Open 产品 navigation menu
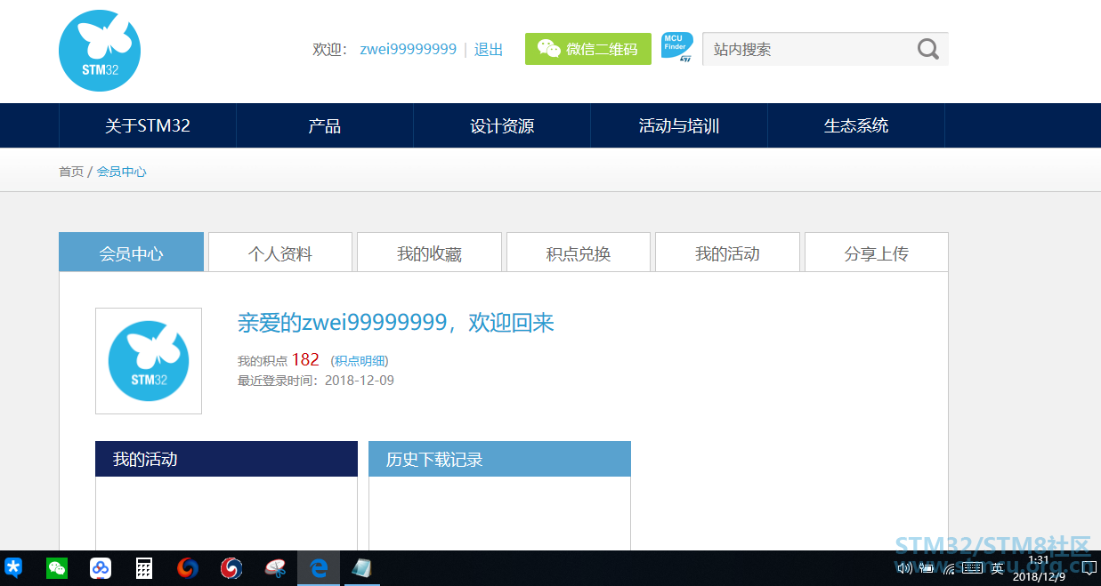The image size is (1101, 586). 325,125
